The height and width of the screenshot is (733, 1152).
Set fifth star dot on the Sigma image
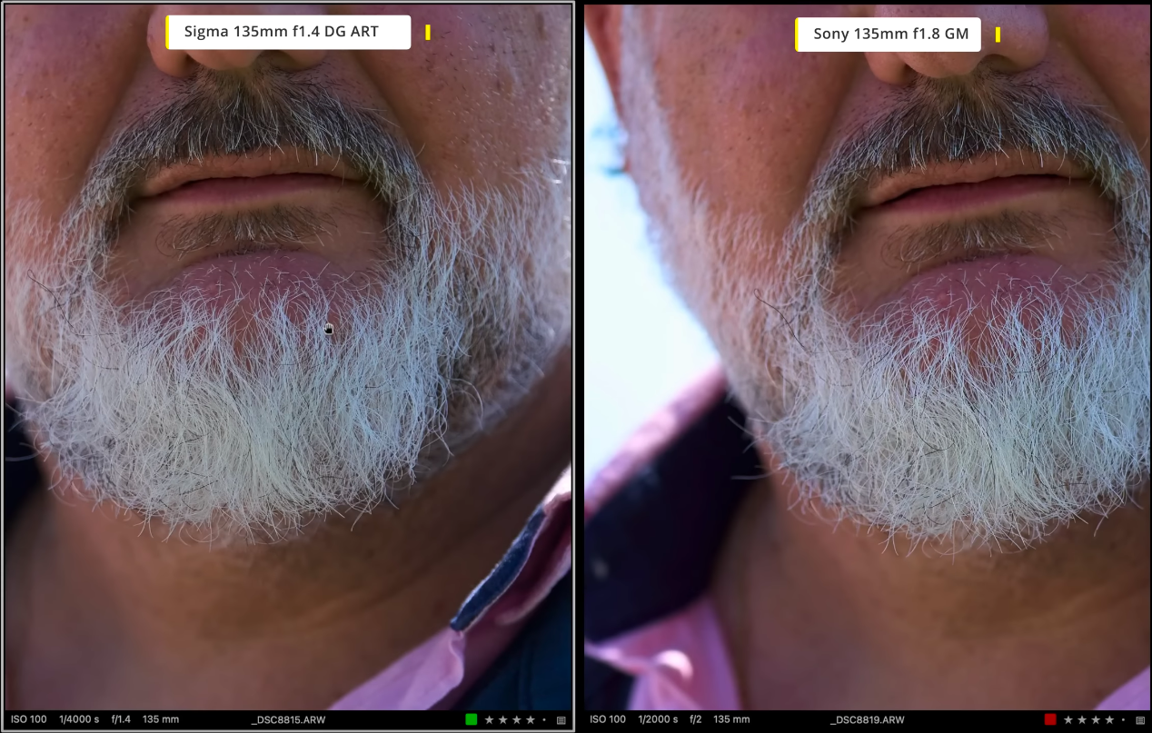pyautogui.click(x=544, y=719)
